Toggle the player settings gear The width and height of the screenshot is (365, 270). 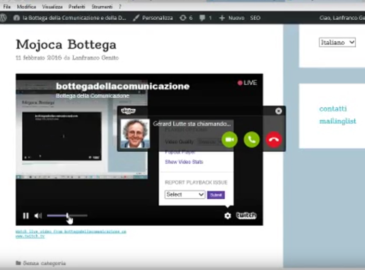pos(228,216)
